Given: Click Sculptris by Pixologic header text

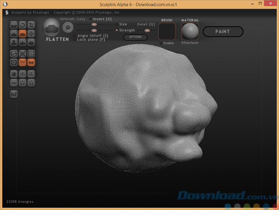Looking at the screenshot, I should (30, 13).
